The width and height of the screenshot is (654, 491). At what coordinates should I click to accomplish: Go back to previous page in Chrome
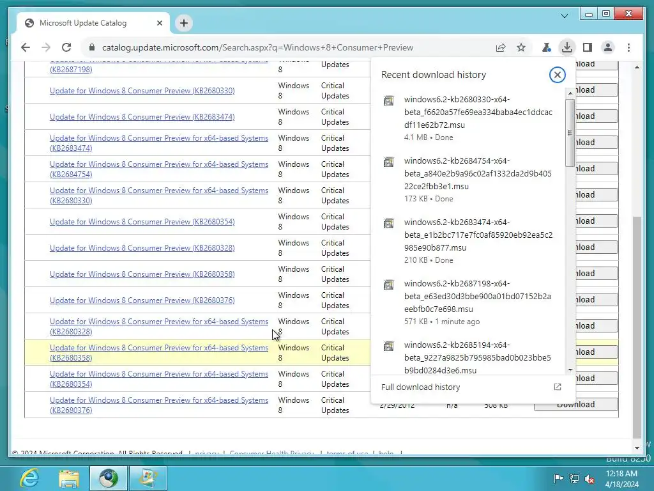[26, 47]
